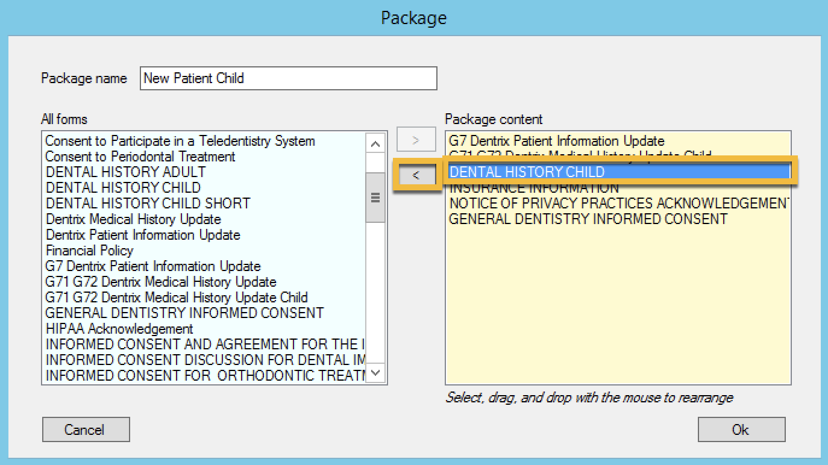The image size is (828, 465).
Task: Select DENTAL HISTORY ADULT in All forms
Action: click(x=125, y=172)
